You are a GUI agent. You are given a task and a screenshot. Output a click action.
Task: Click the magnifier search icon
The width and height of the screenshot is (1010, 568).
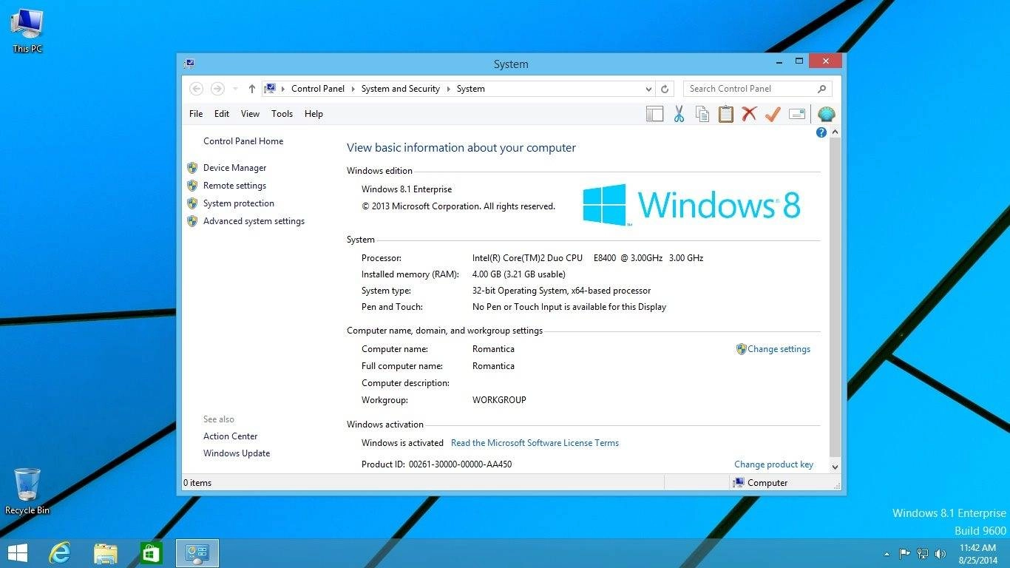(x=821, y=89)
